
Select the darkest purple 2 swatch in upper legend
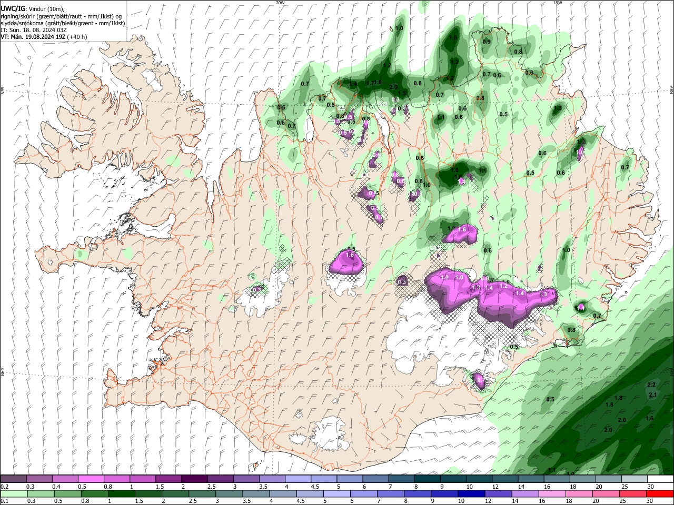coord(194,479)
